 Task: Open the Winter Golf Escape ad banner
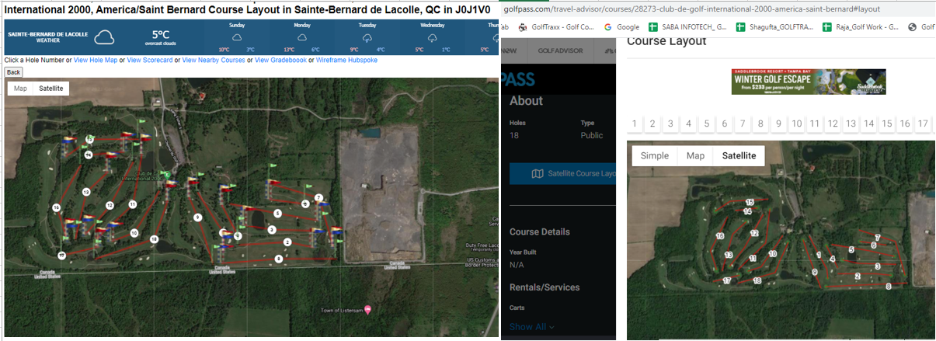pyautogui.click(x=809, y=82)
